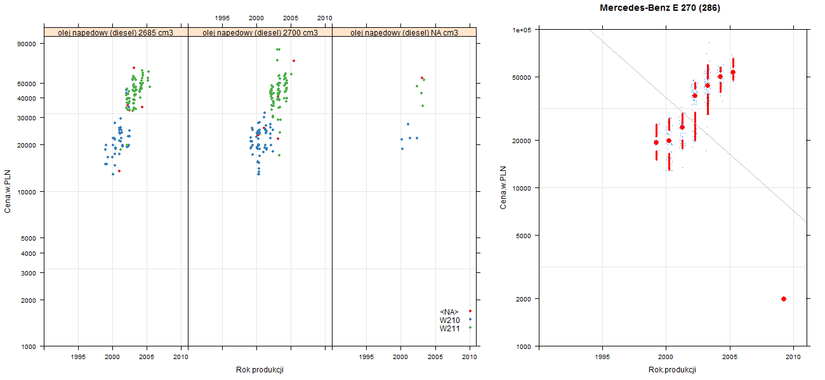
Task: Click the <NA> legend label
Action: [x=449, y=312]
